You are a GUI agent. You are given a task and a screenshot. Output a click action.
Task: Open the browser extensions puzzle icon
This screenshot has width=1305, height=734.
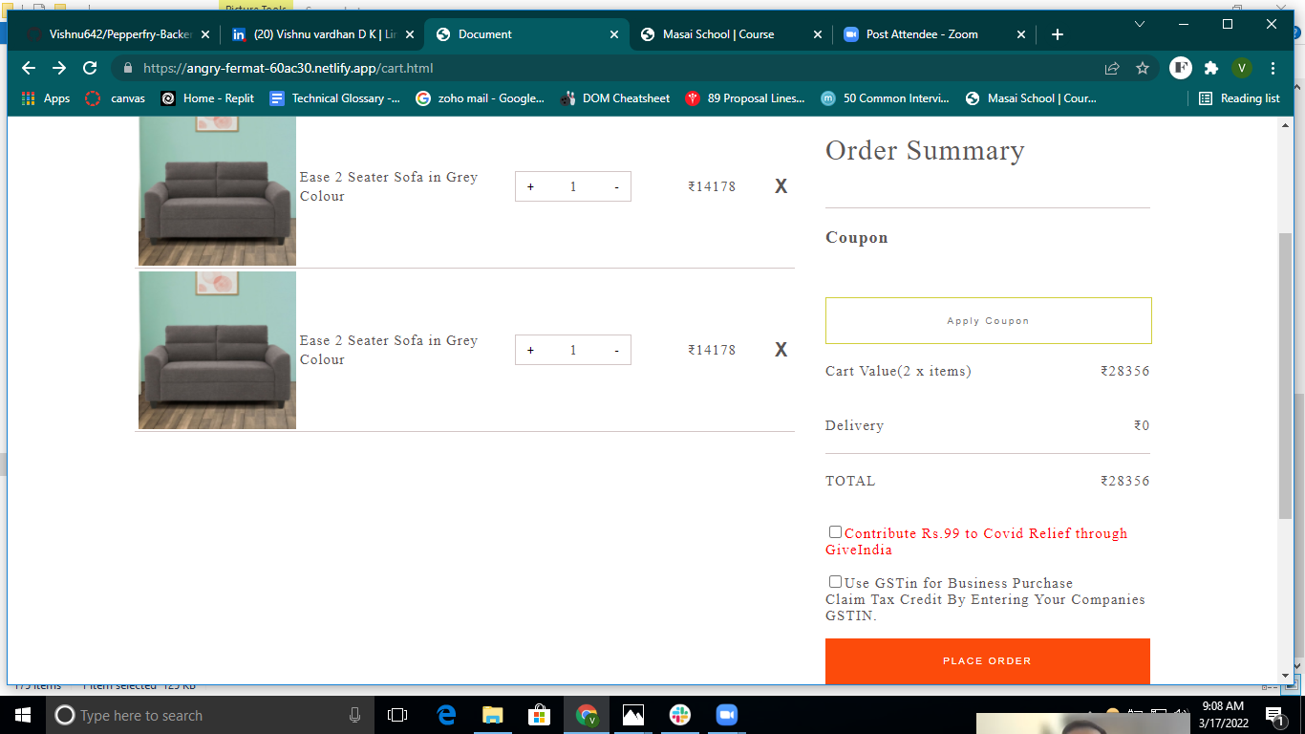(x=1211, y=68)
